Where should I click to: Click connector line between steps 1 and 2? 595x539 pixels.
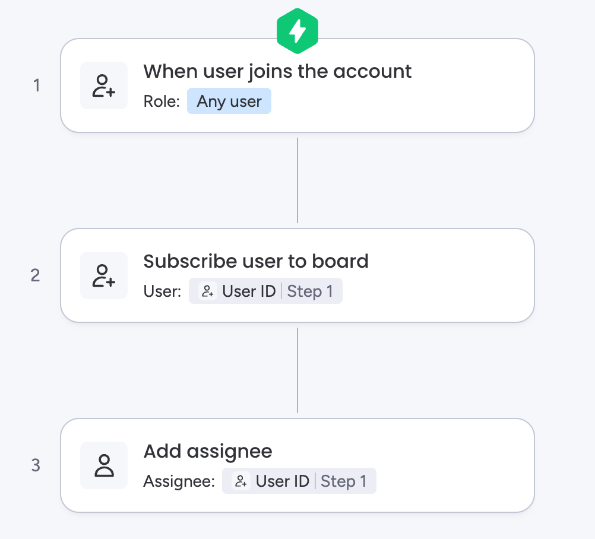(297, 180)
